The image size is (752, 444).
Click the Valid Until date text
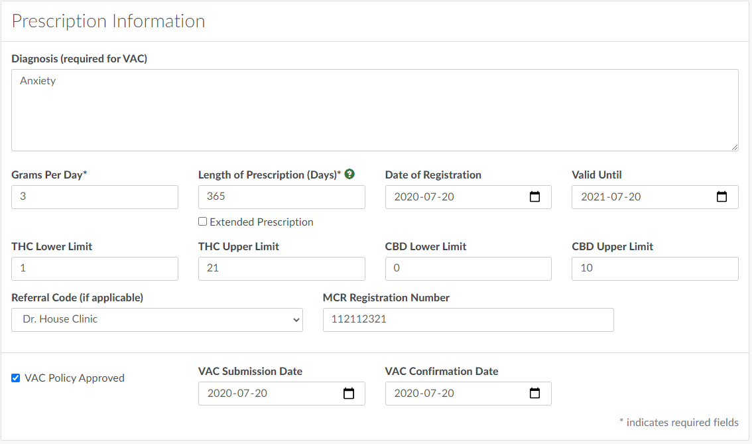click(x=611, y=197)
